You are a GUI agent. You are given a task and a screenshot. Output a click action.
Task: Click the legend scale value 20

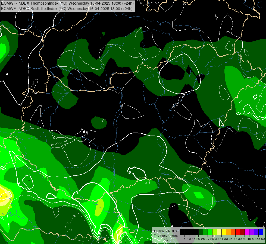(x=198, y=239)
